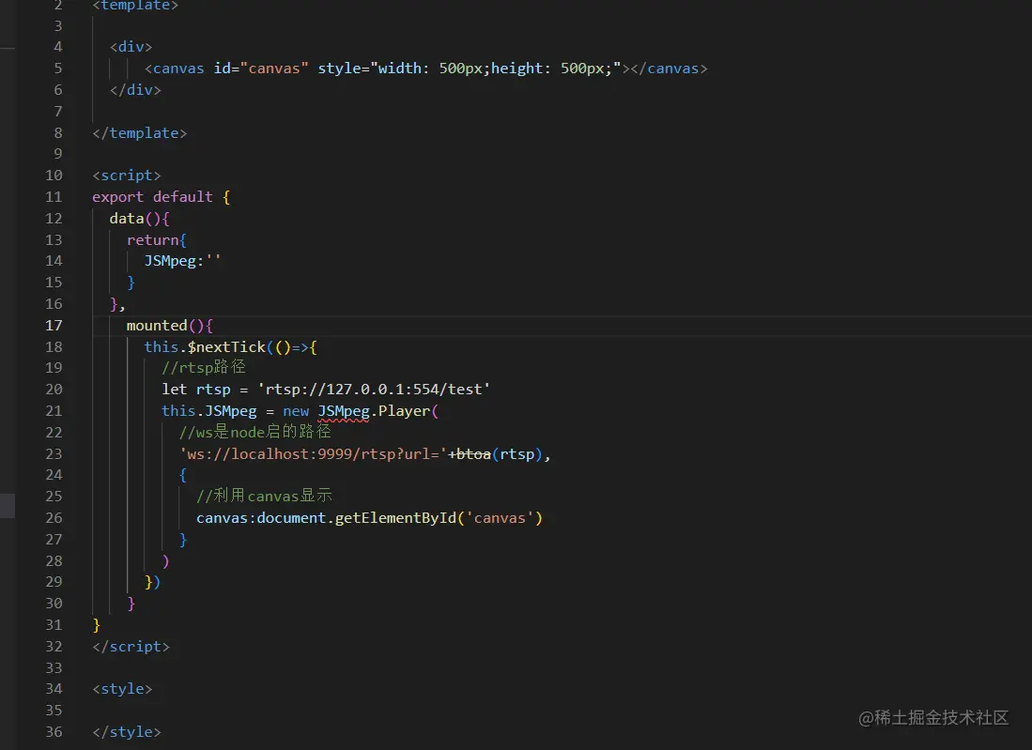This screenshot has width=1032, height=750.
Task: Click the 'ws://localhost:9999/rtsp?url=' string
Action: (314, 454)
